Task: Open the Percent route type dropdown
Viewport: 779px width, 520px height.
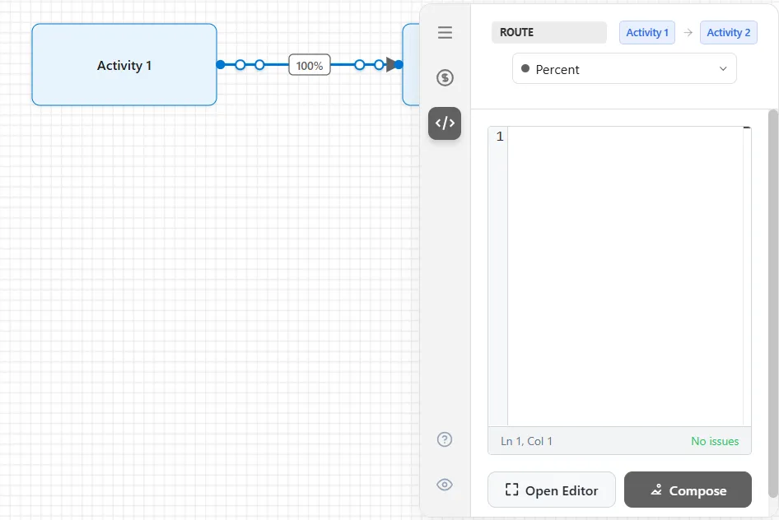Action: 624,69
